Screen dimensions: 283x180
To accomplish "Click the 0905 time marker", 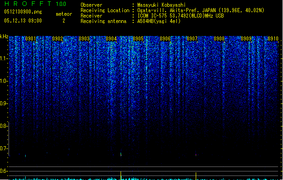I will (138, 39).
